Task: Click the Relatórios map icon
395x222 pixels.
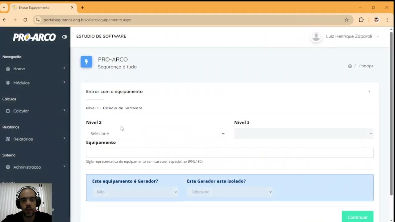Action: point(8,139)
